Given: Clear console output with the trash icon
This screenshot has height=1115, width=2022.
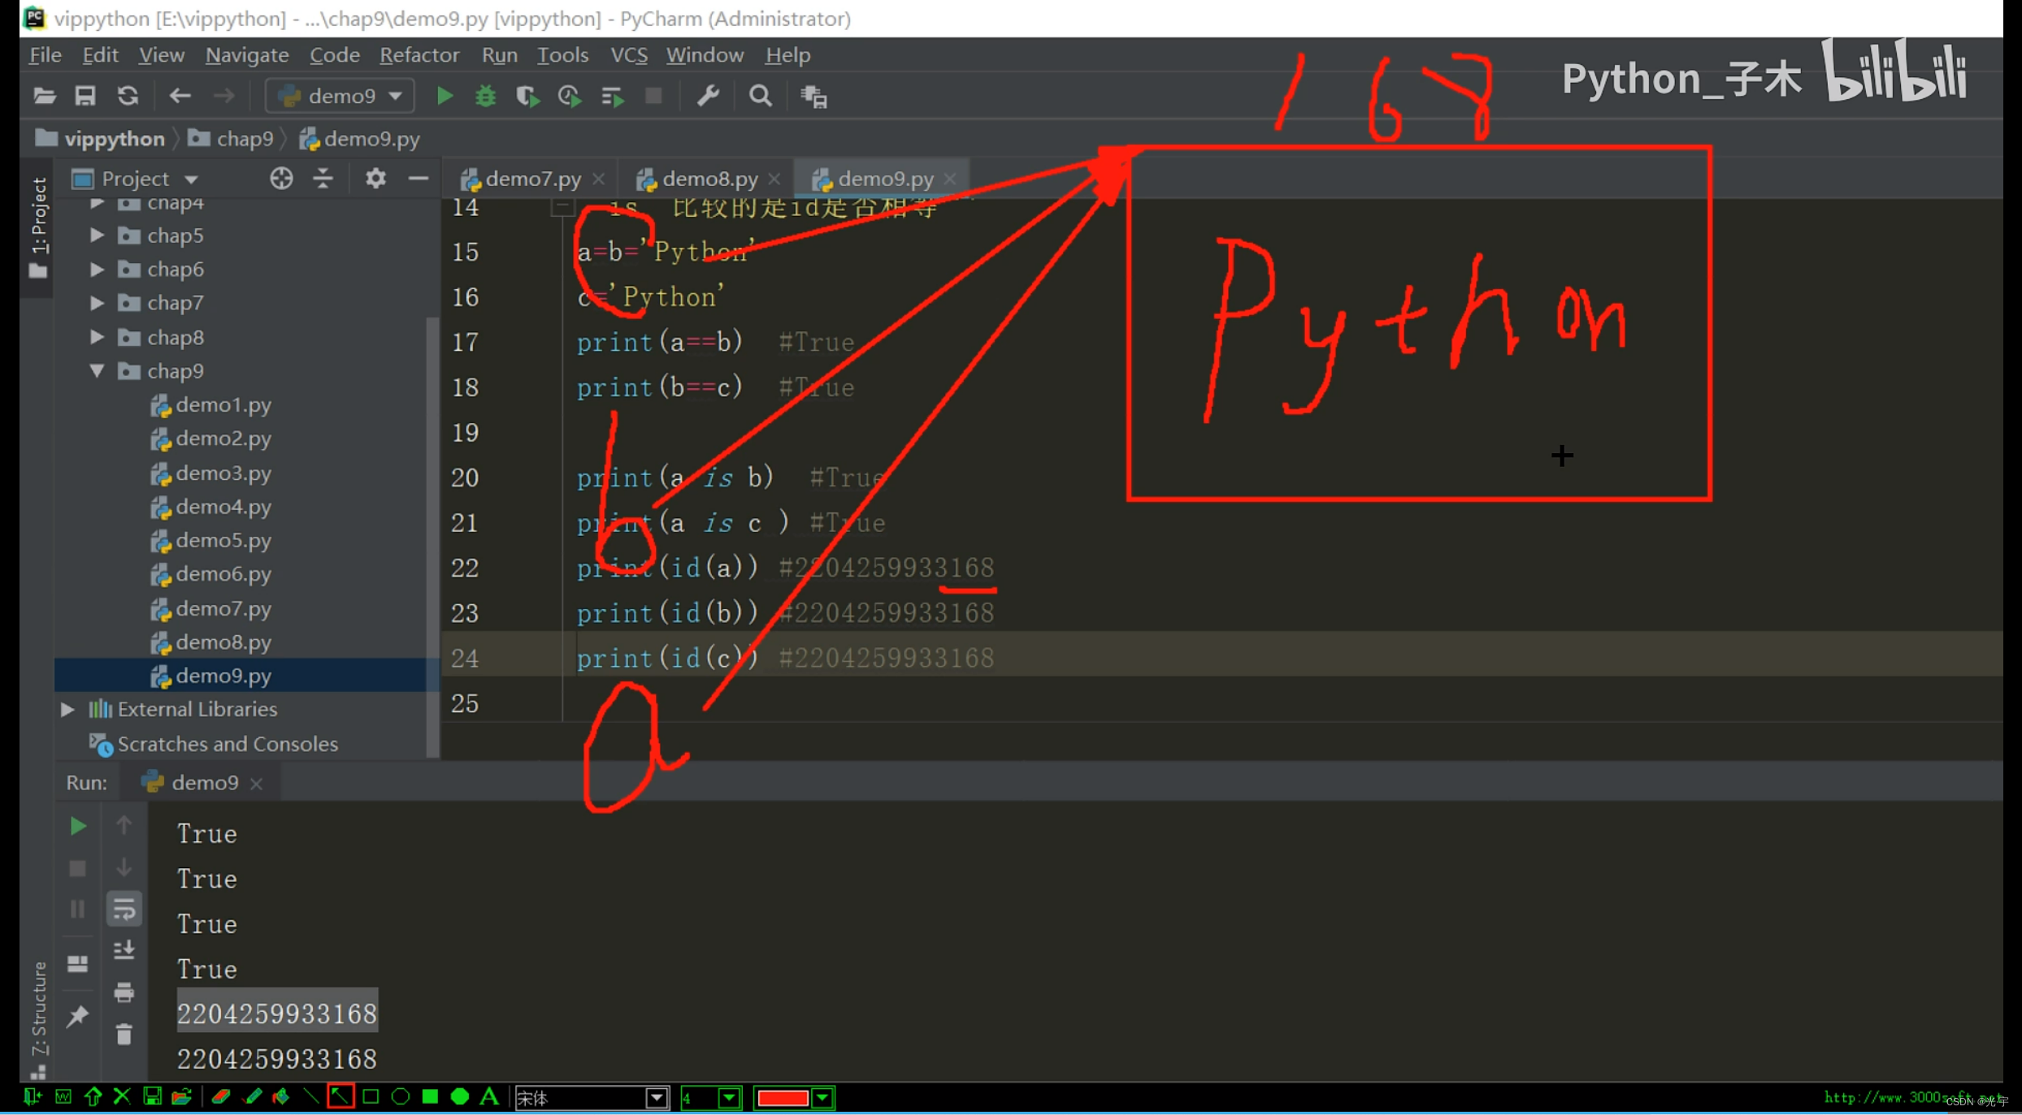Looking at the screenshot, I should 124,1035.
